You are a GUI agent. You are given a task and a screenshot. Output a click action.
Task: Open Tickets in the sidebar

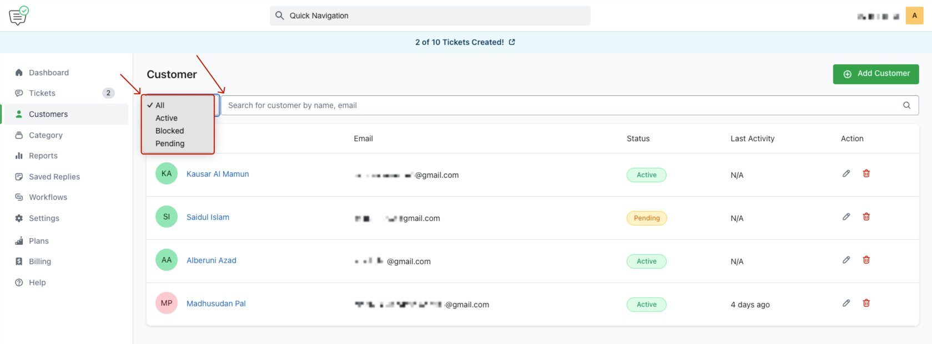point(42,93)
